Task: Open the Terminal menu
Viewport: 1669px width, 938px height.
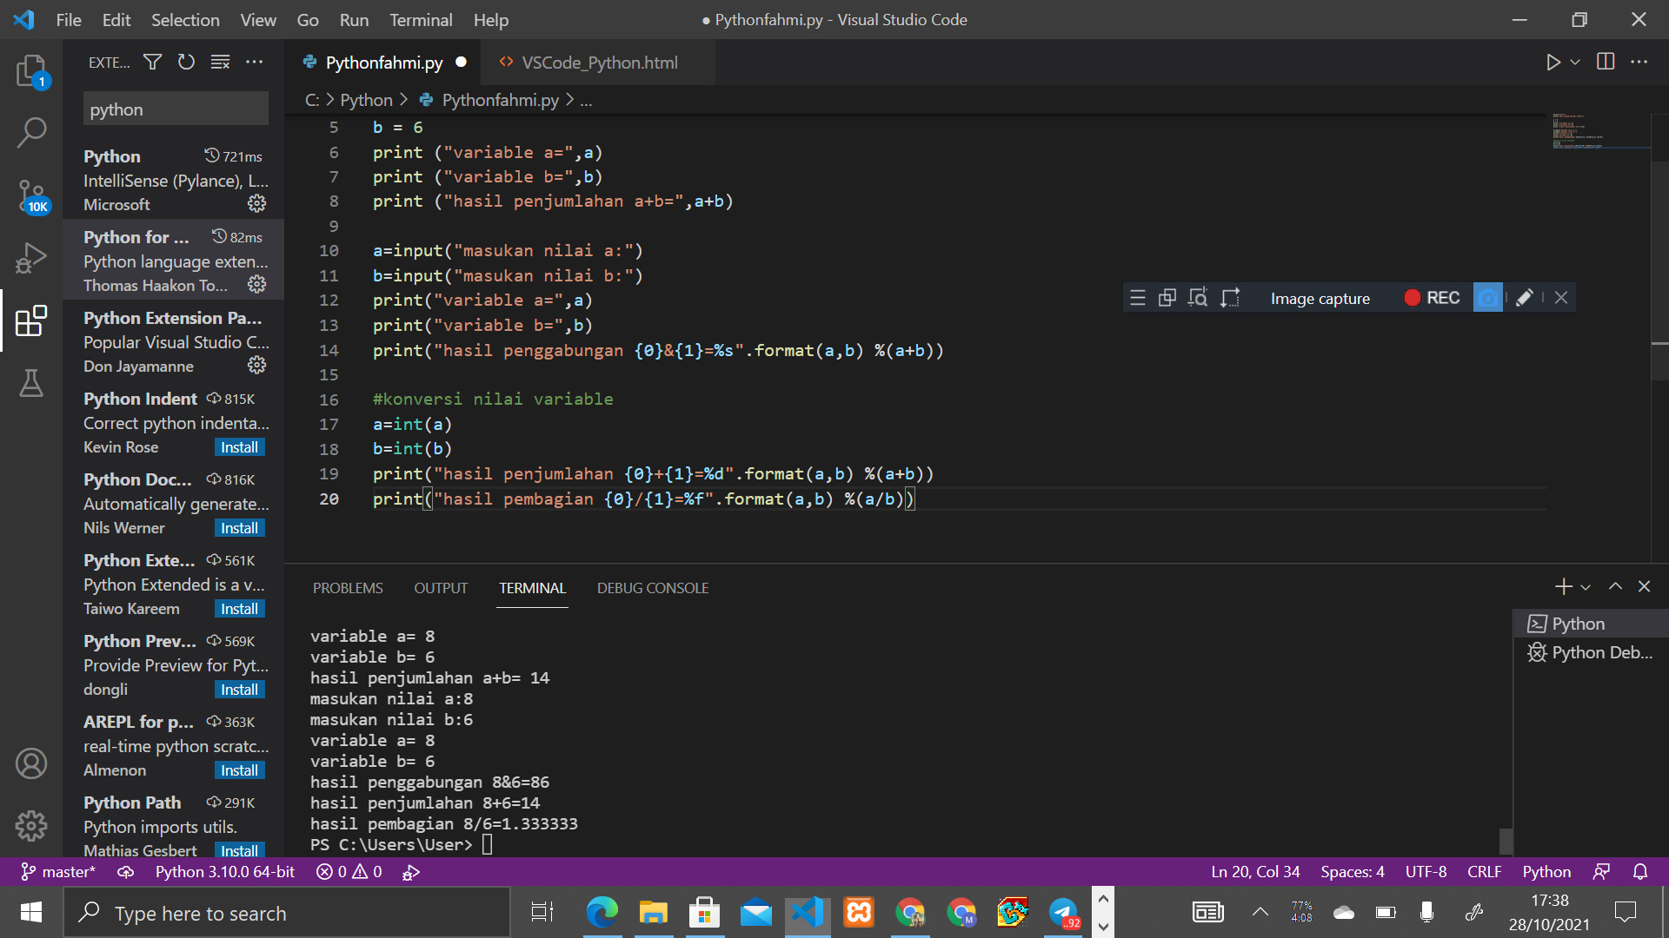Action: coord(421,19)
